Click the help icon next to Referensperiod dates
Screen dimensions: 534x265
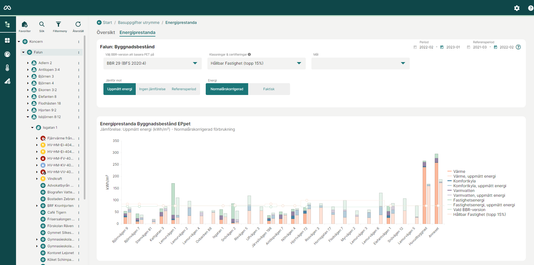click(518, 47)
